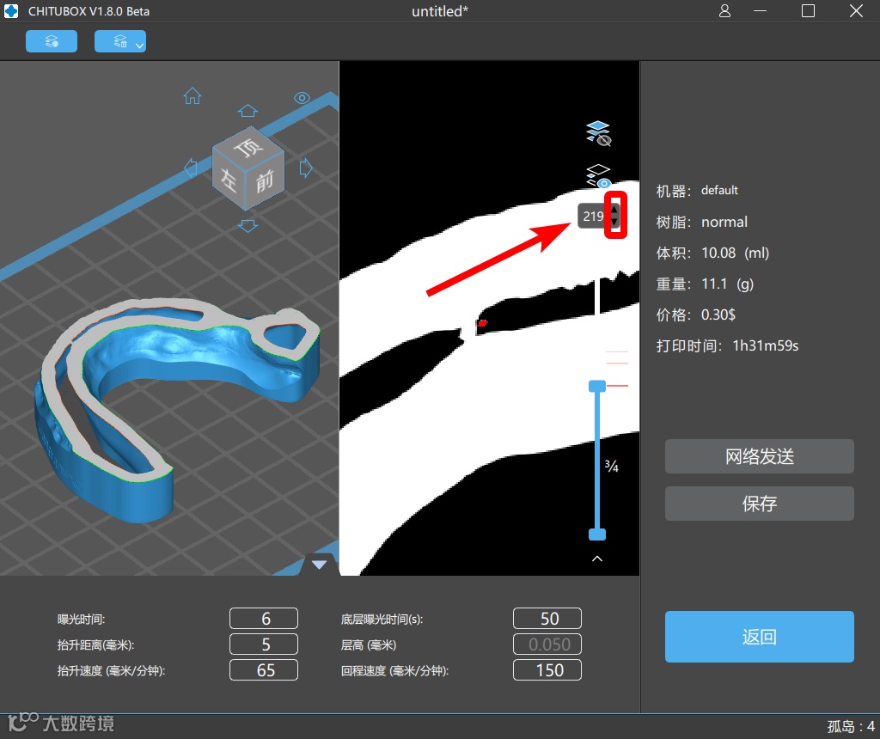Show layers with the eye layer icon

(x=598, y=176)
